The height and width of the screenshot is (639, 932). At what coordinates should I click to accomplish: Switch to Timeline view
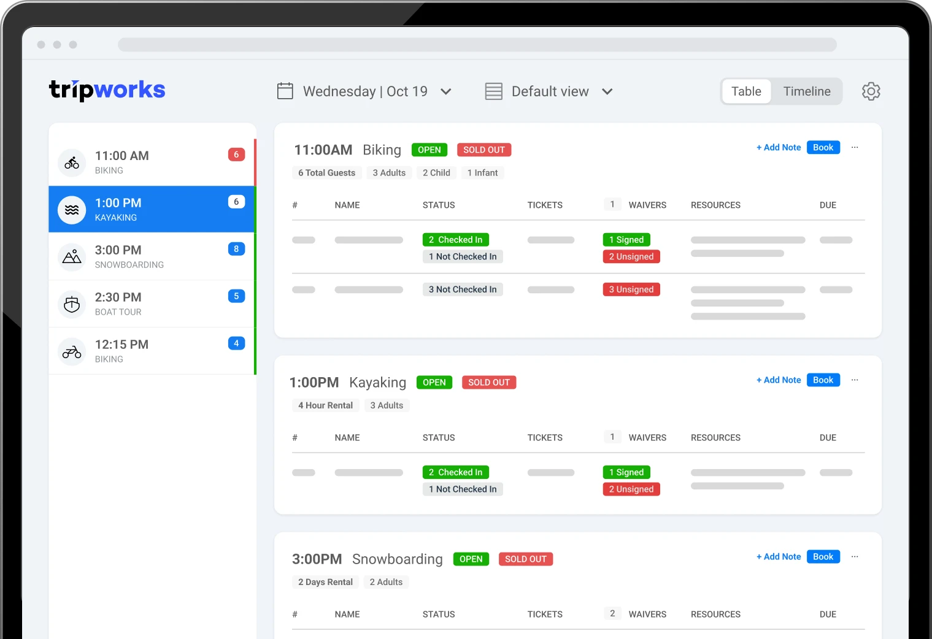[x=807, y=91]
